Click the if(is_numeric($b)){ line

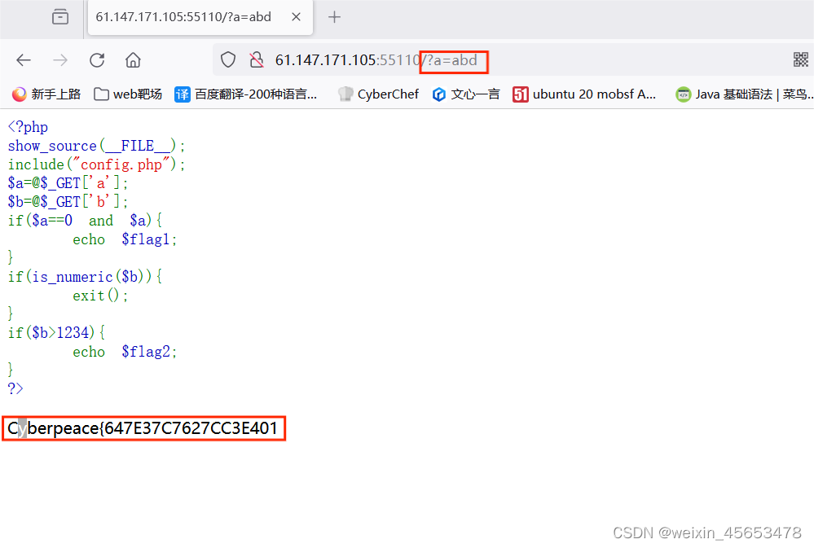[x=85, y=277]
